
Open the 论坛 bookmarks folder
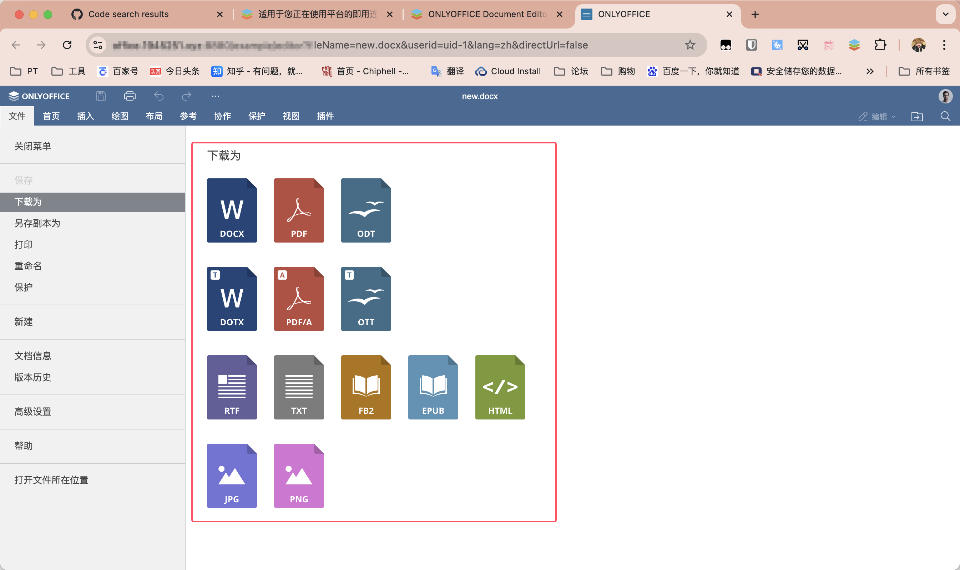pos(571,71)
